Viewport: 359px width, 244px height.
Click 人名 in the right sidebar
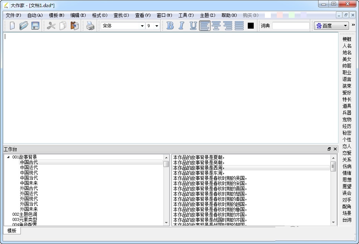pos(347,46)
